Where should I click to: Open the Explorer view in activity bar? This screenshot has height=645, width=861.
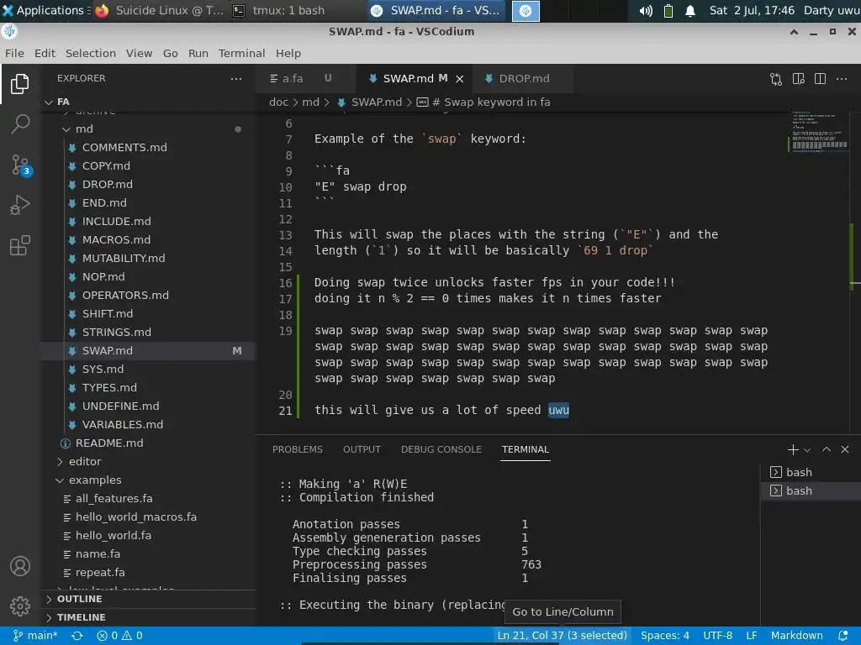tap(20, 84)
